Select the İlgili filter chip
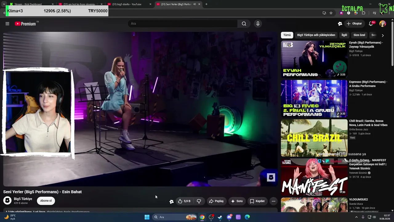The width and height of the screenshot is (394, 222). click(344, 35)
